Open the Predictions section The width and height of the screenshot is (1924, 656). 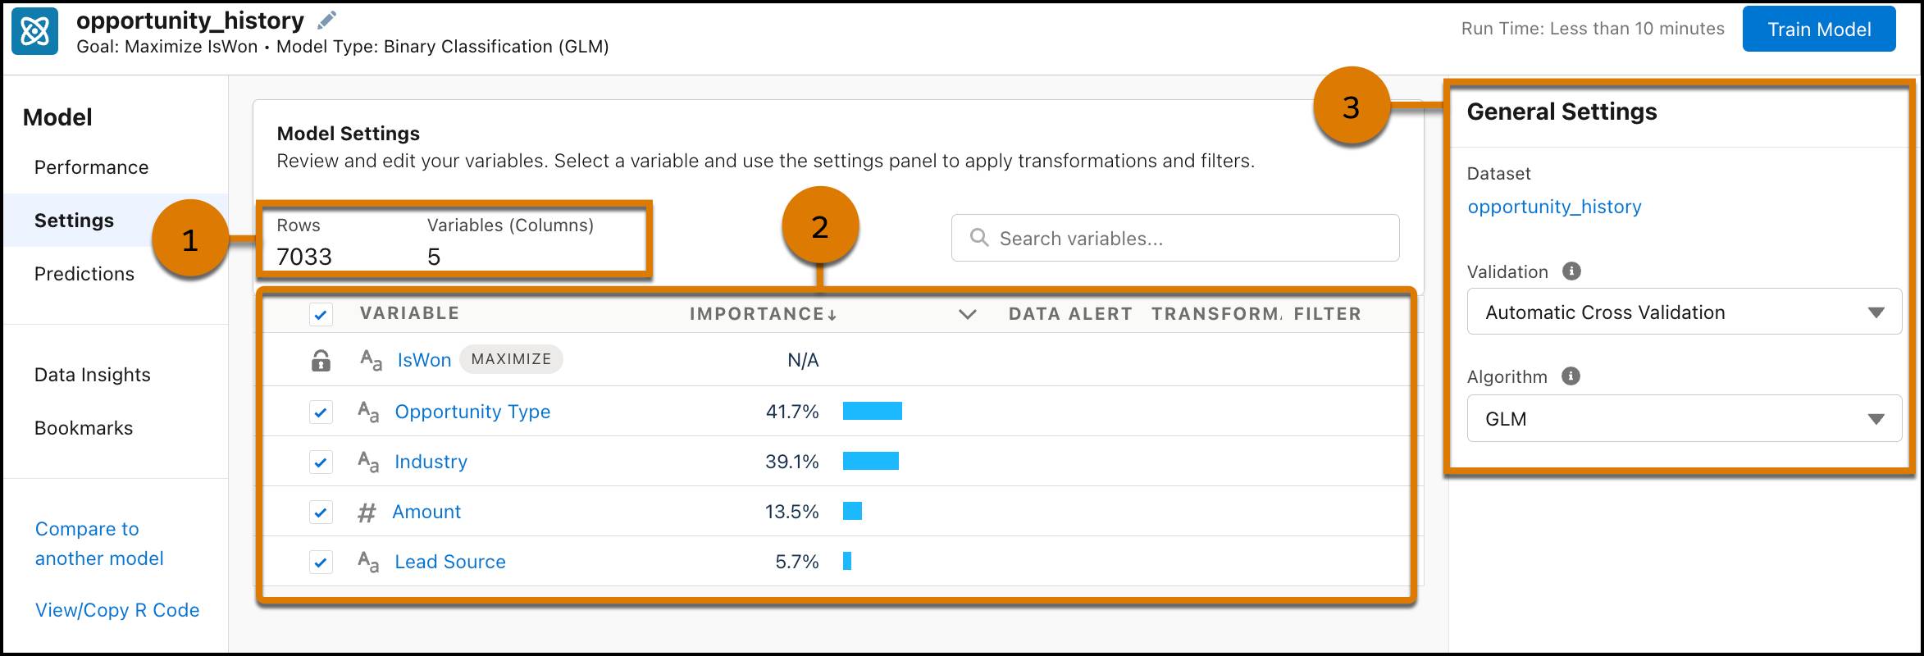pyautogui.click(x=84, y=273)
